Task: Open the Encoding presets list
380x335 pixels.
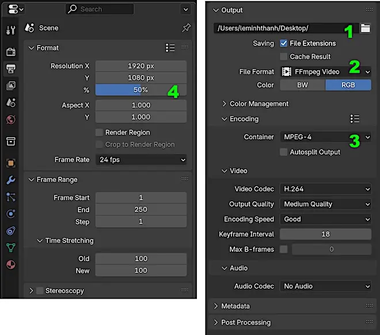Action: click(355, 119)
